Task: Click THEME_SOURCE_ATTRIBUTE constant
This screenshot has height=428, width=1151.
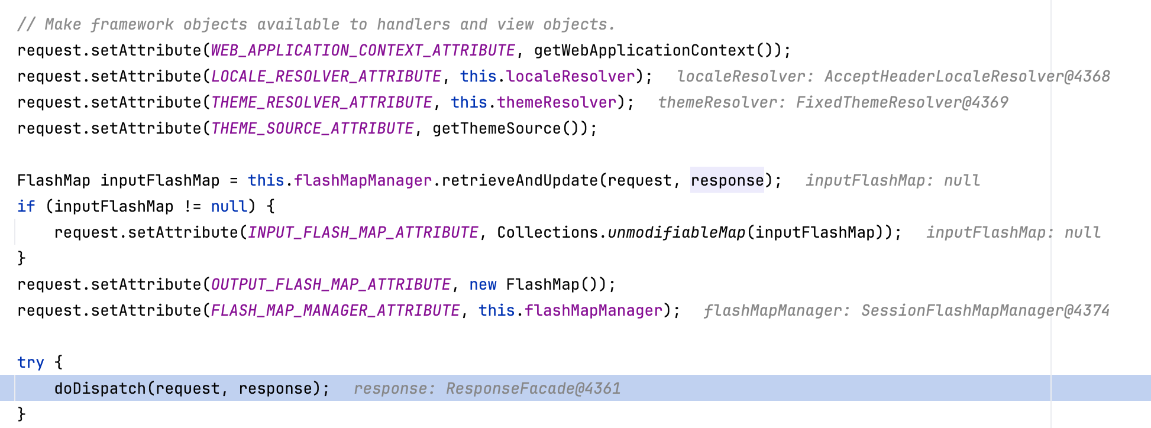Action: pyautogui.click(x=312, y=128)
